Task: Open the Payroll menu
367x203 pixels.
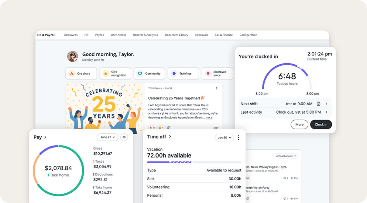Action: [x=99, y=35]
